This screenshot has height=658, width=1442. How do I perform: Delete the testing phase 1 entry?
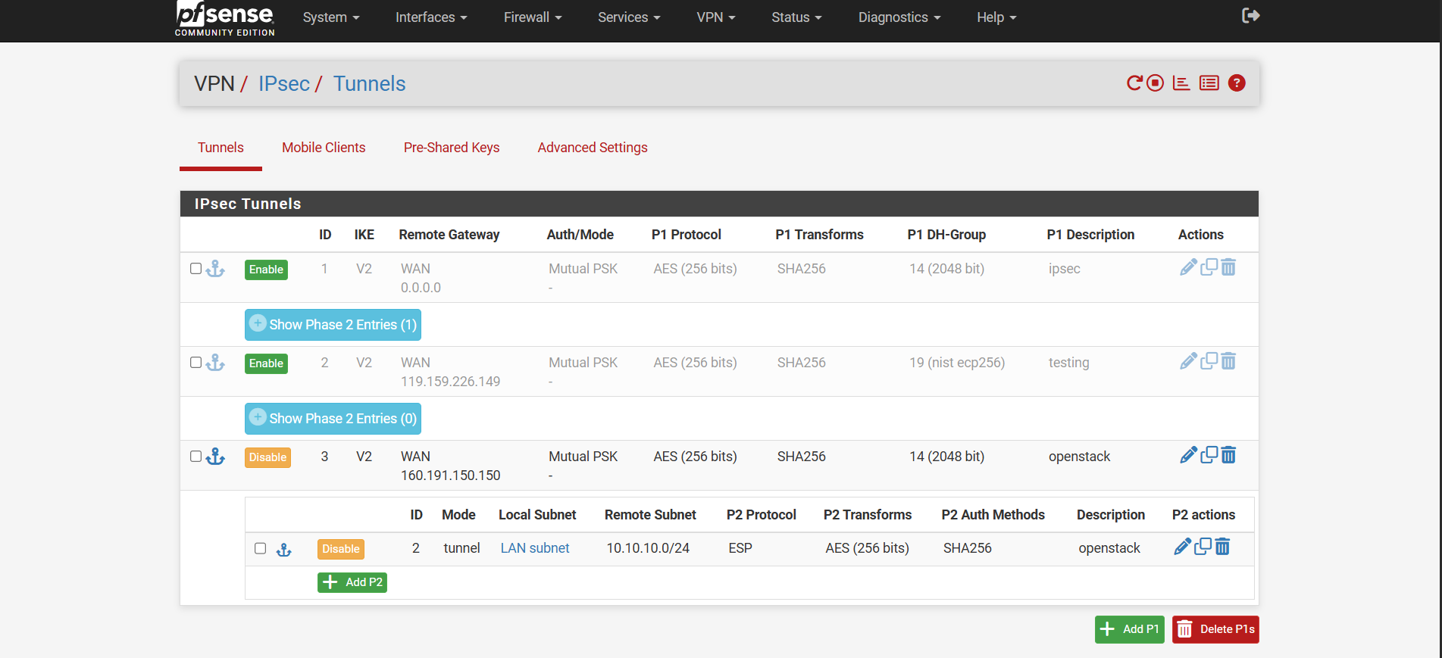point(1228,361)
